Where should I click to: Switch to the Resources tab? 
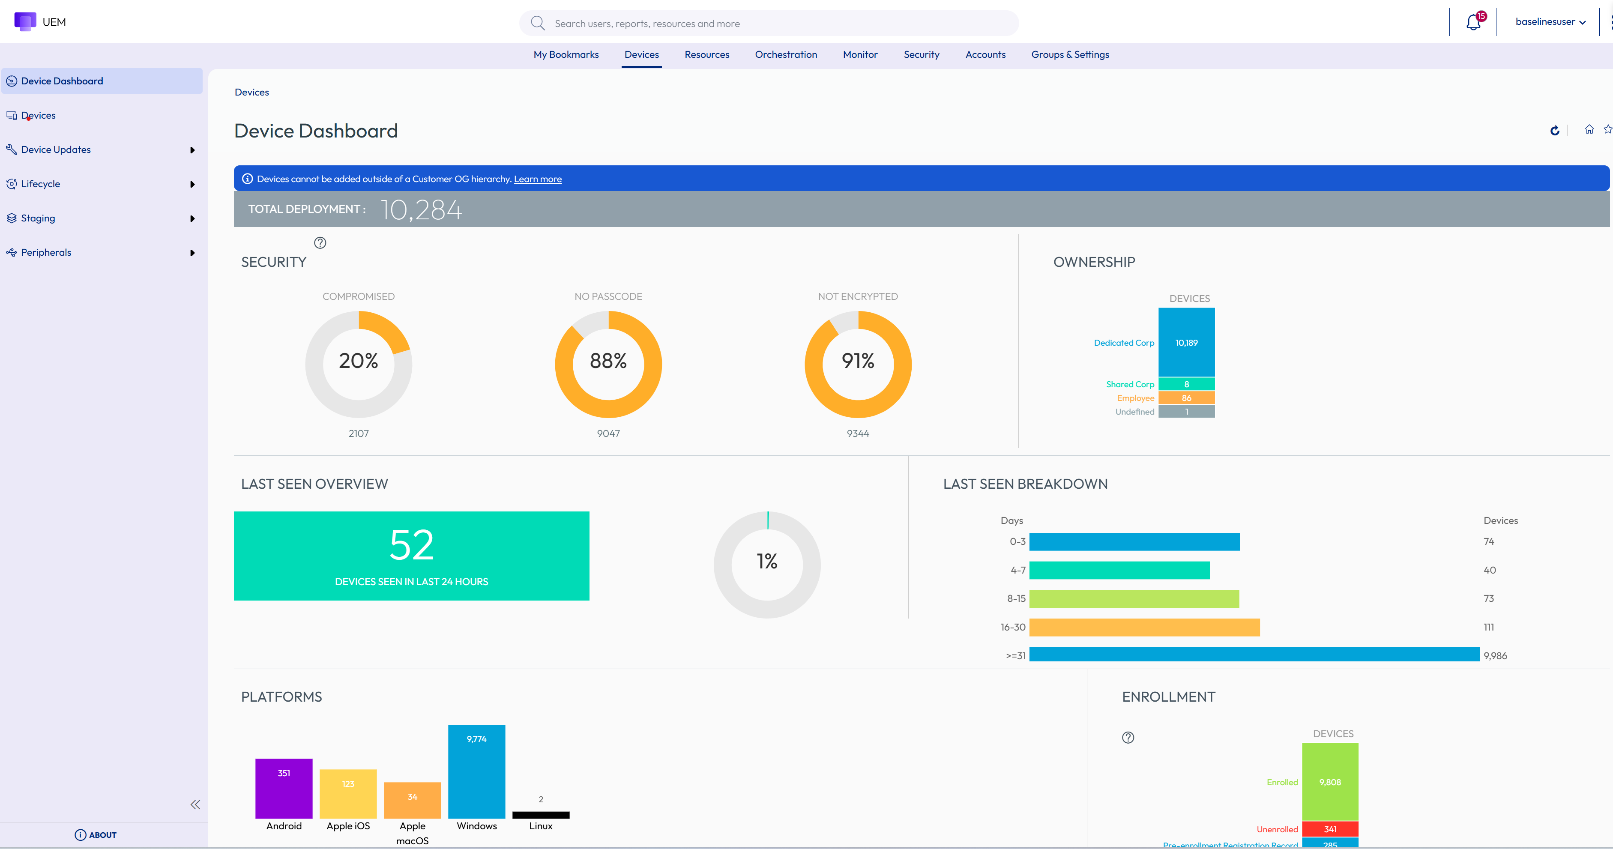coord(706,54)
